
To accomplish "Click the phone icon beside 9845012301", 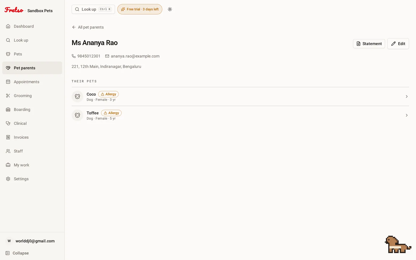I will click(x=74, y=56).
